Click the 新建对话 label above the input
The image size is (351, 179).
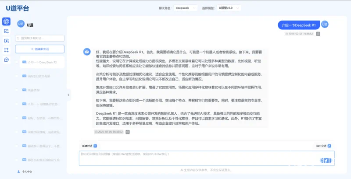tap(87, 146)
